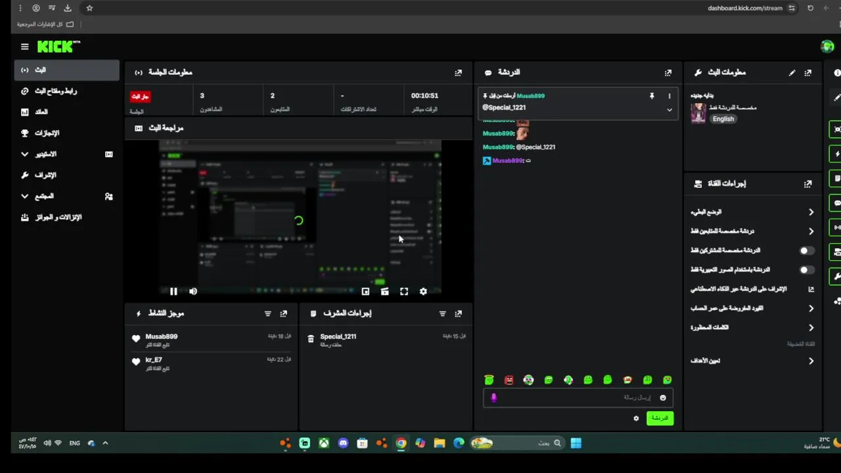Pop out the session info (معلومات الجلسة) panel

459,73
